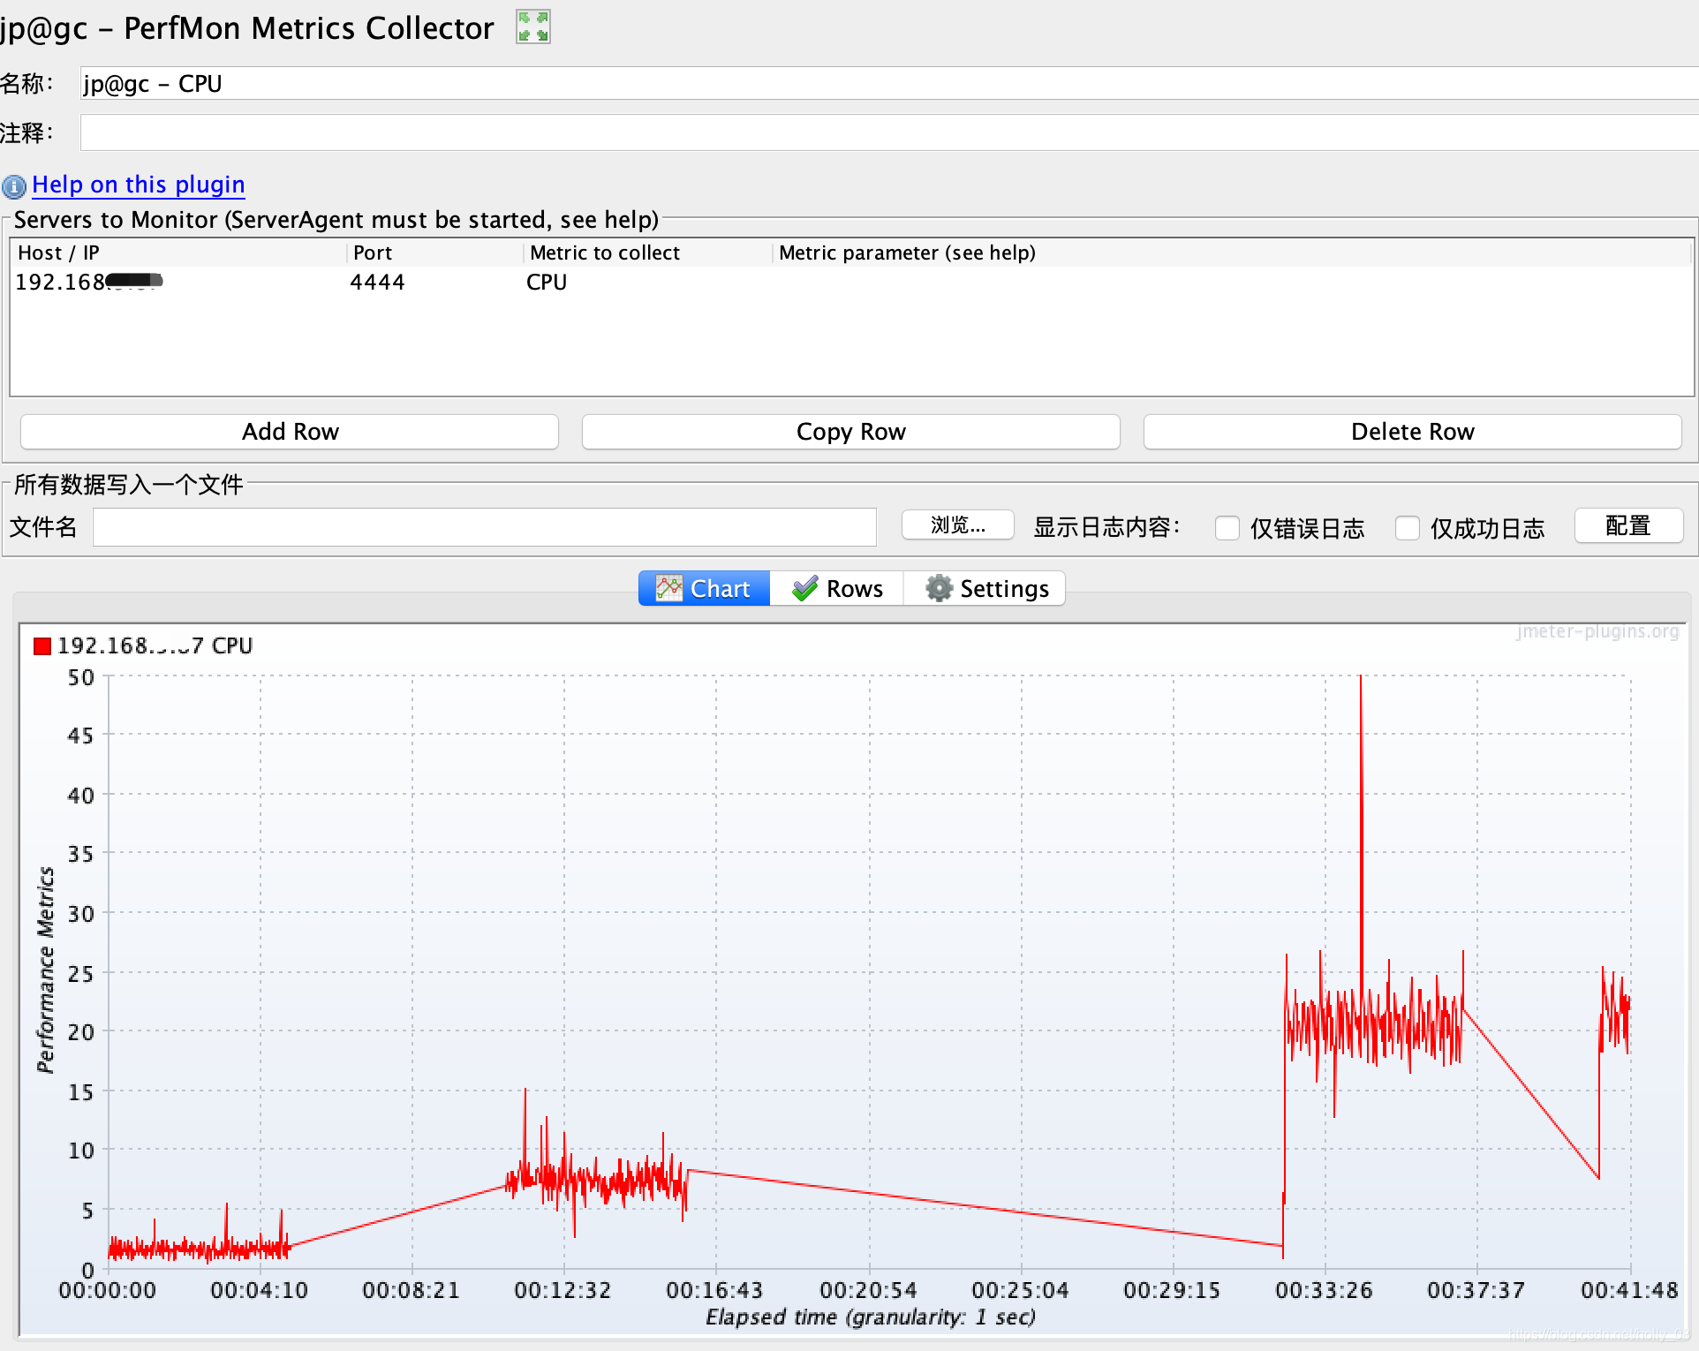This screenshot has height=1351, width=1699.
Task: Click the blue info help icon
Action: tap(13, 186)
